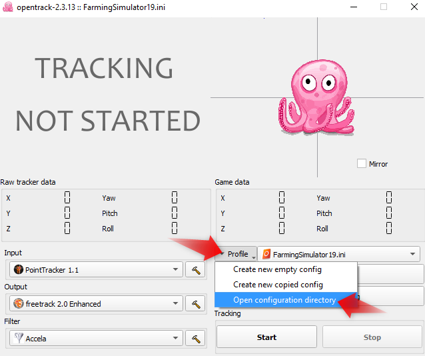Click the Raw tracker data Pitch label
Viewport: 425px width, 356px height.
coord(110,213)
